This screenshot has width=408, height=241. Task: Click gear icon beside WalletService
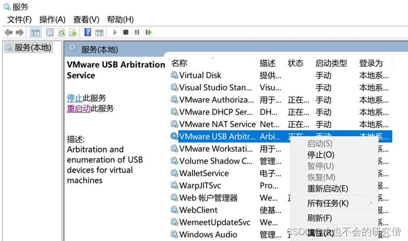tap(174, 173)
